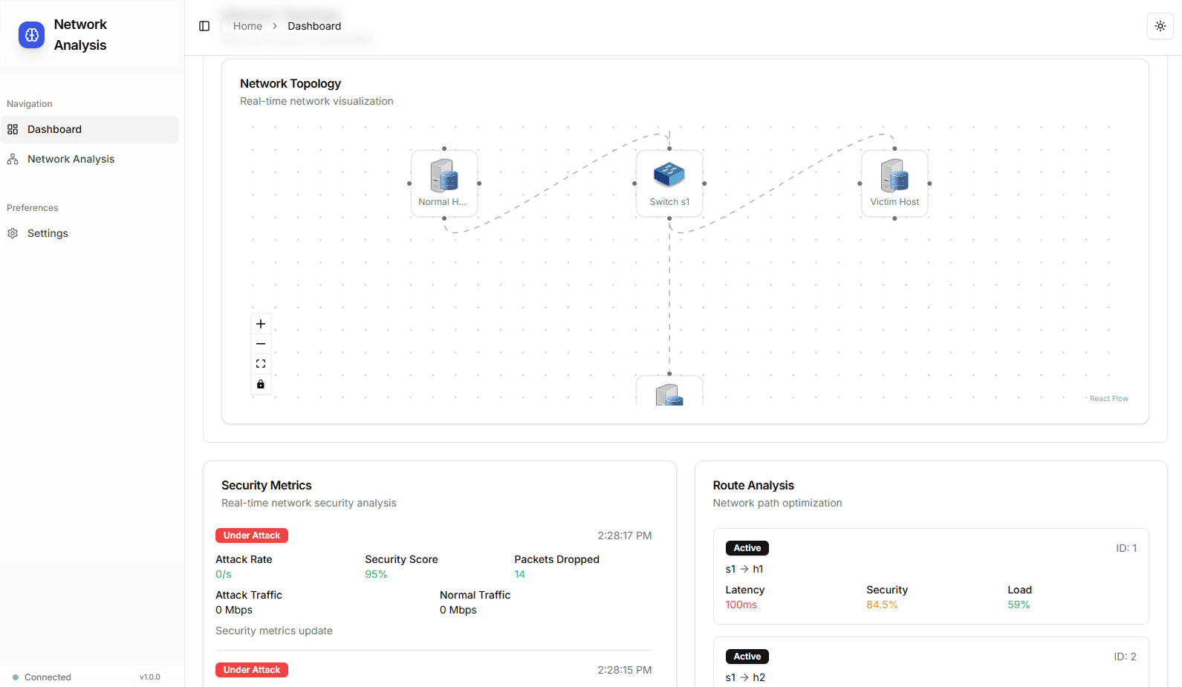
Task: Click the Active badge for route ID 1
Action: [747, 548]
